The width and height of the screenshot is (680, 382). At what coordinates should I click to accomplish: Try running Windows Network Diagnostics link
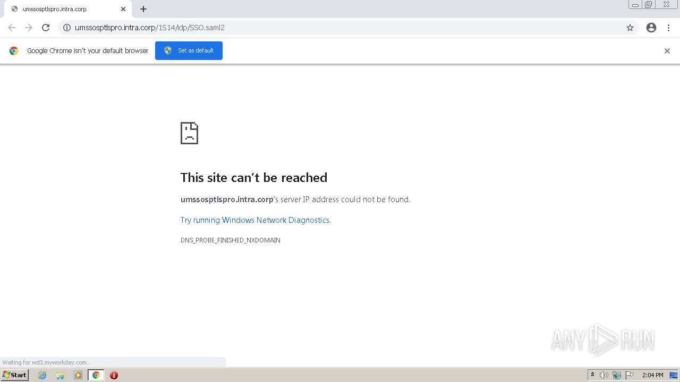(256, 220)
